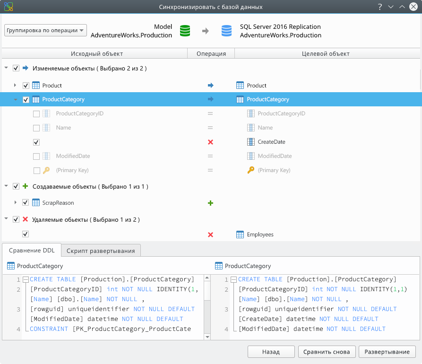
Task: Collapse right DDL CREATE TABLE code fold
Action: point(233,279)
